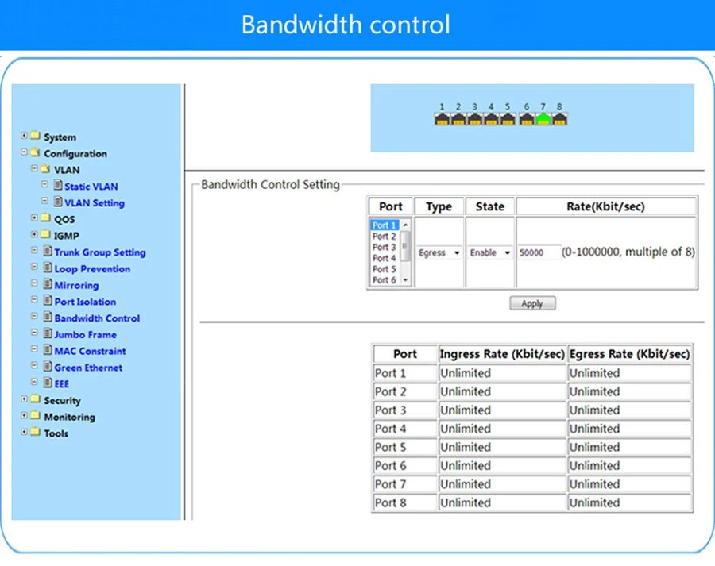Open Trunk Group Setting page
715x566 pixels.
[100, 252]
